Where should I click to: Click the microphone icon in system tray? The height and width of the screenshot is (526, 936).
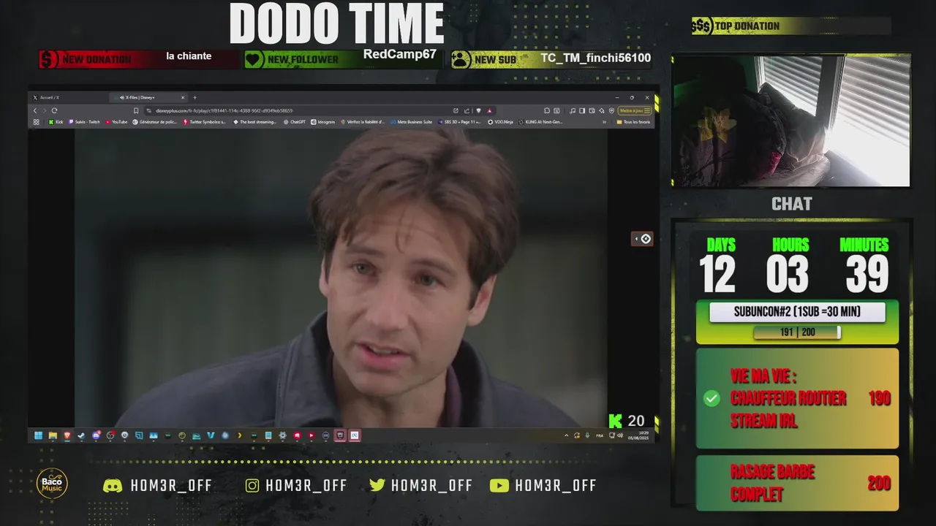[x=587, y=435]
